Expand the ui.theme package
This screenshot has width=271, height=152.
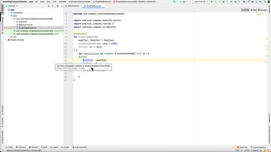point(14,22)
